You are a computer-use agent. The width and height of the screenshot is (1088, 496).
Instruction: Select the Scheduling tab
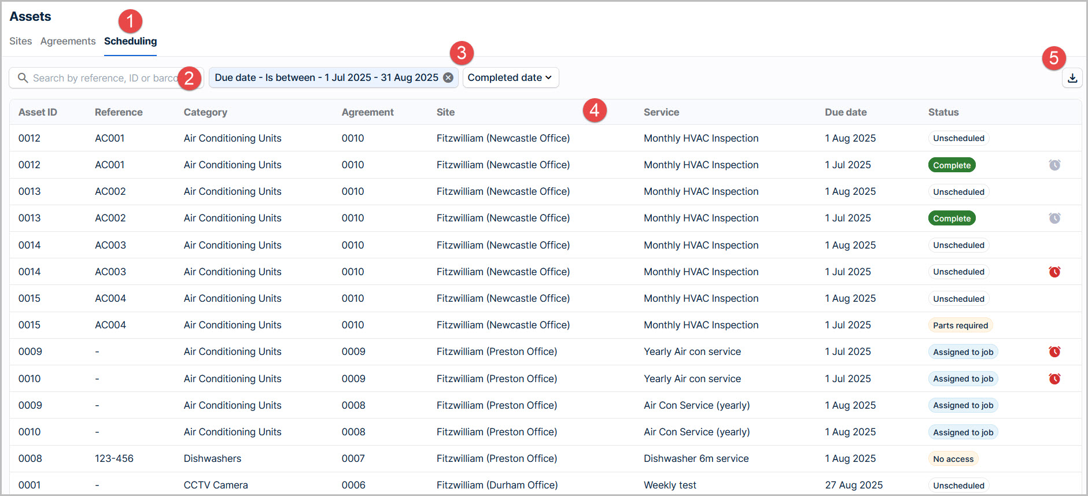coord(131,41)
